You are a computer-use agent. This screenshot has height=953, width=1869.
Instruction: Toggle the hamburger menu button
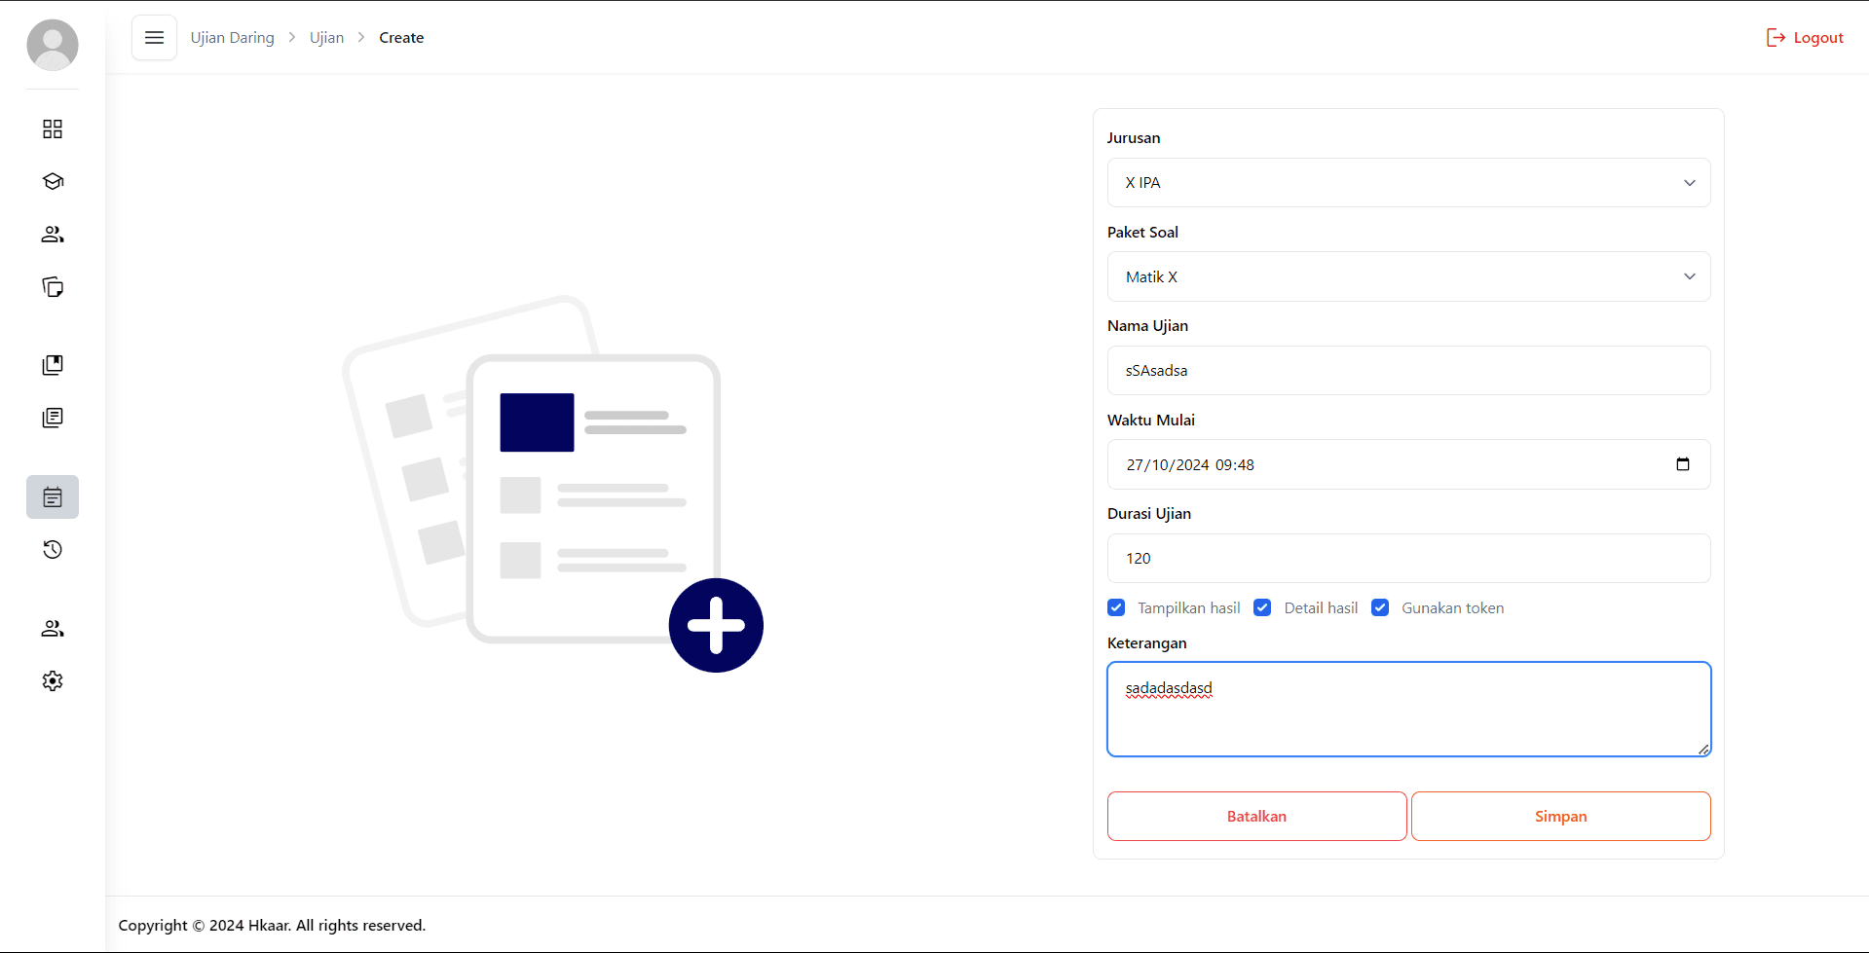[x=154, y=38]
